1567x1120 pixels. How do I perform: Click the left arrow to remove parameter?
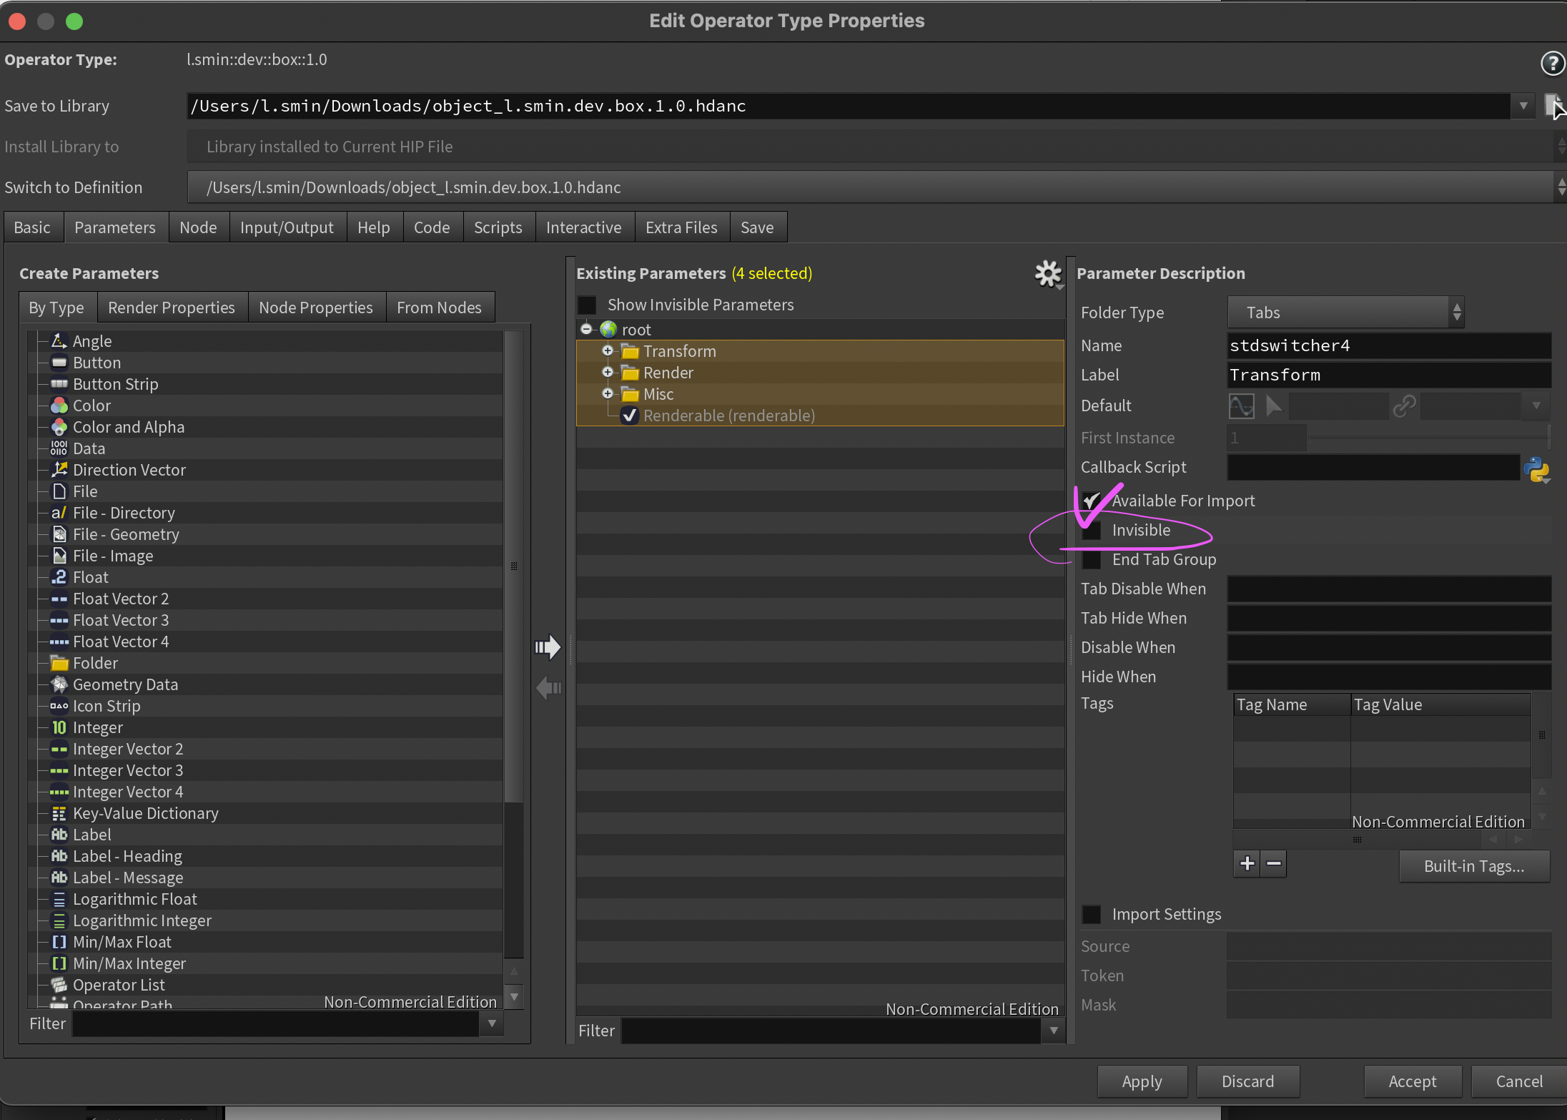pos(548,688)
